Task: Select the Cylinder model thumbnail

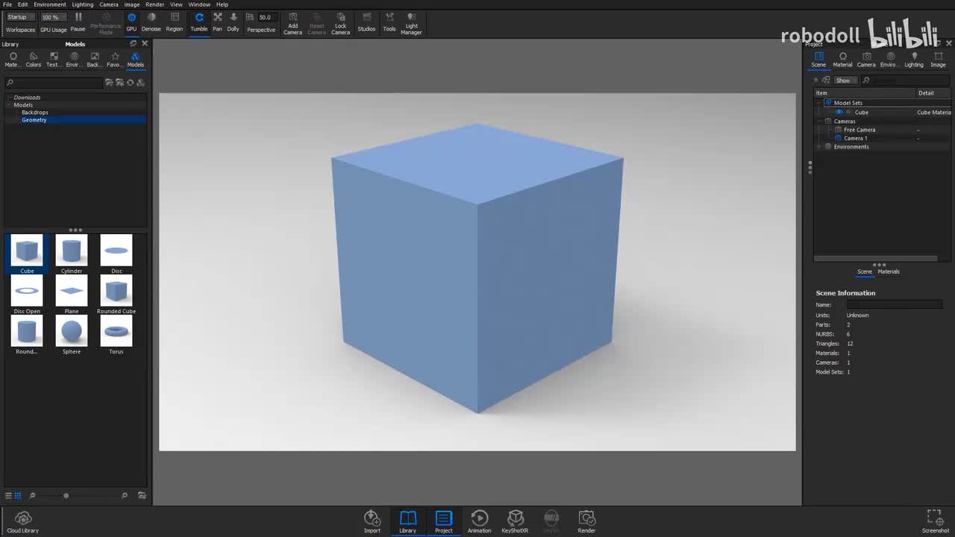Action: pos(72,254)
